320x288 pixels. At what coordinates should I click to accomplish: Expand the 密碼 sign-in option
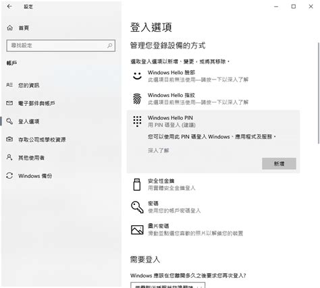(213, 207)
